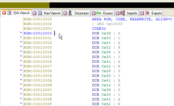Click the Hex View-A binary icon
Screen dimensions: 174x106
point(40,13)
